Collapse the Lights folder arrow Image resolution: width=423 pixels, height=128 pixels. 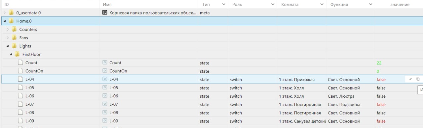[x=8, y=46]
